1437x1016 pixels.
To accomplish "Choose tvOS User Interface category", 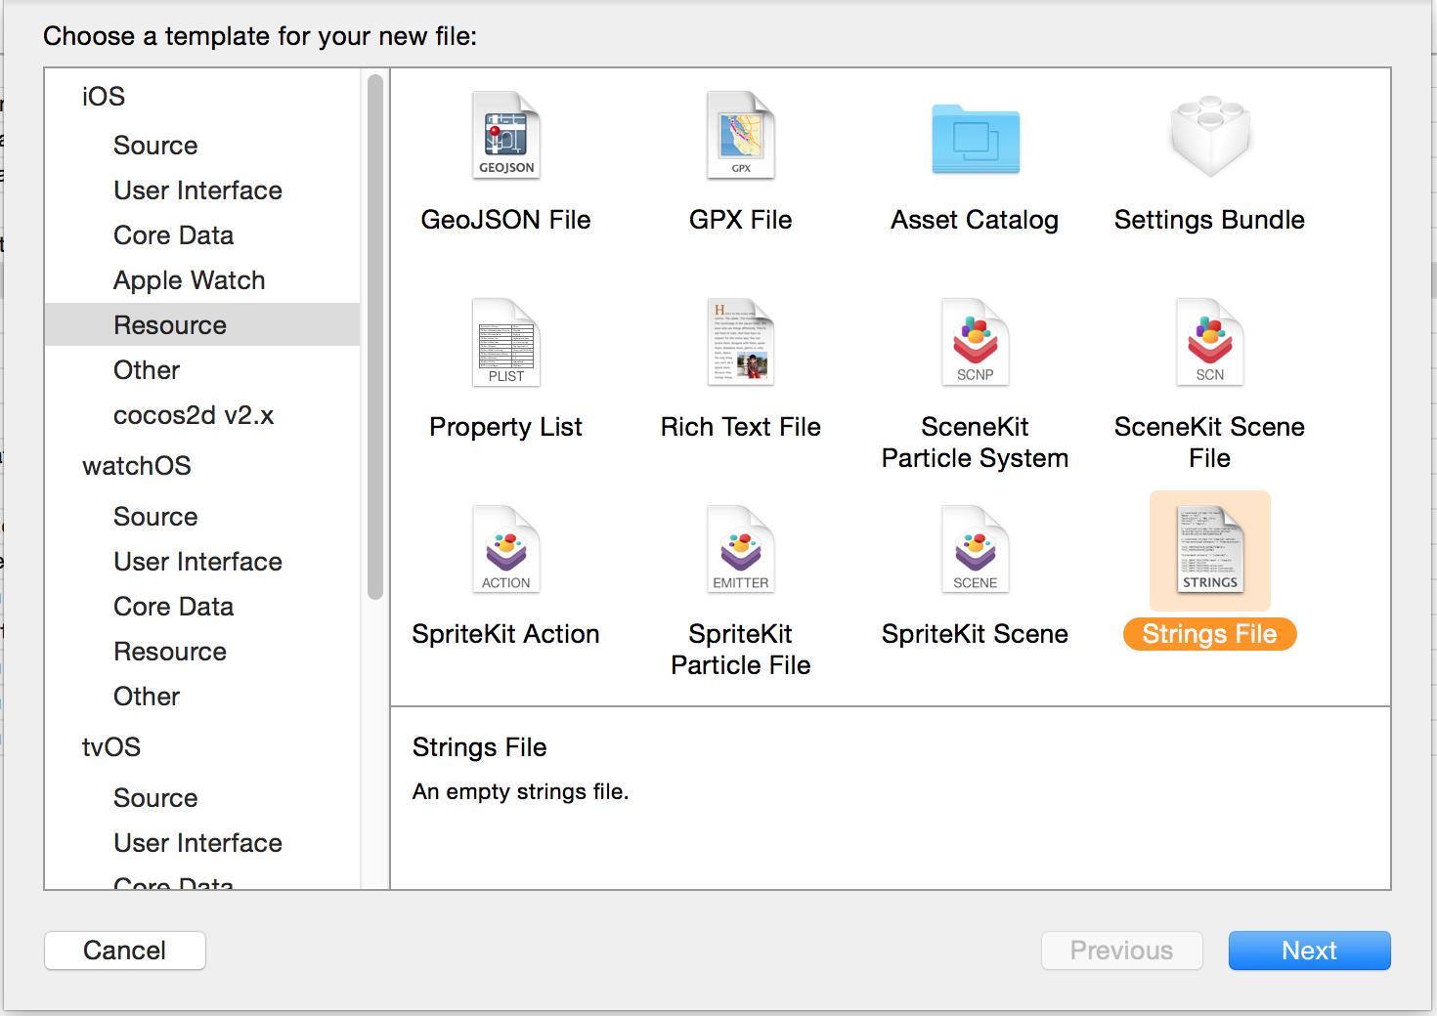I will 197,843.
